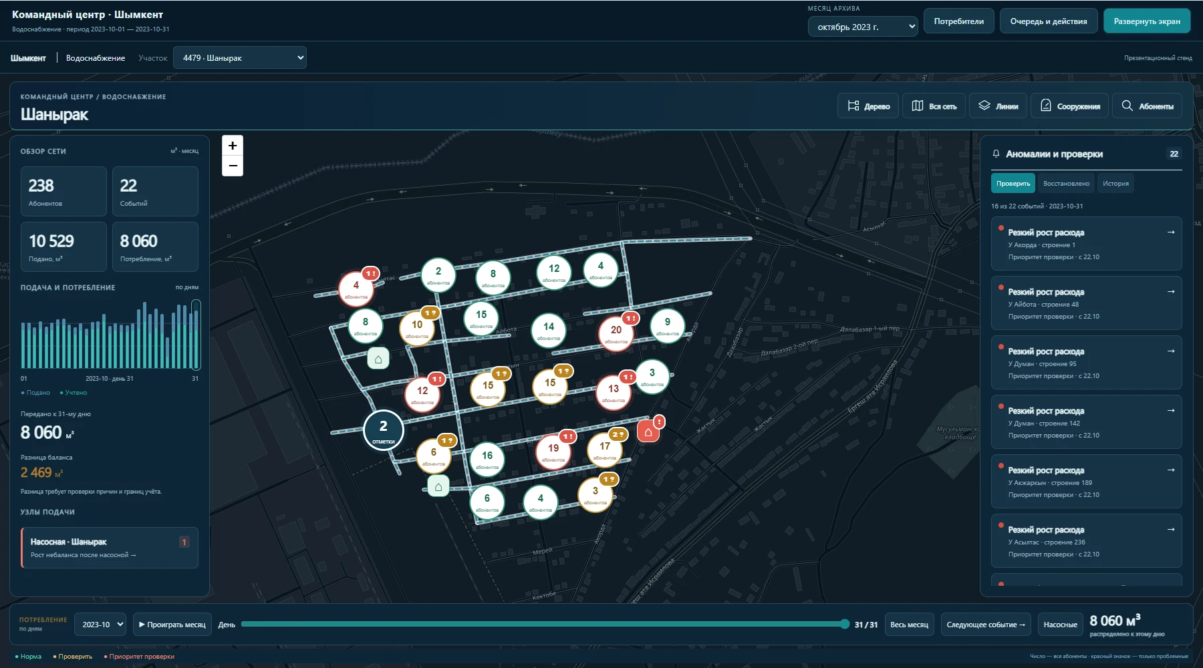Open the 'У Асылтас · строение 236' anomaly card
Image resolution: width=1203 pixels, height=668 pixels.
point(1087,540)
